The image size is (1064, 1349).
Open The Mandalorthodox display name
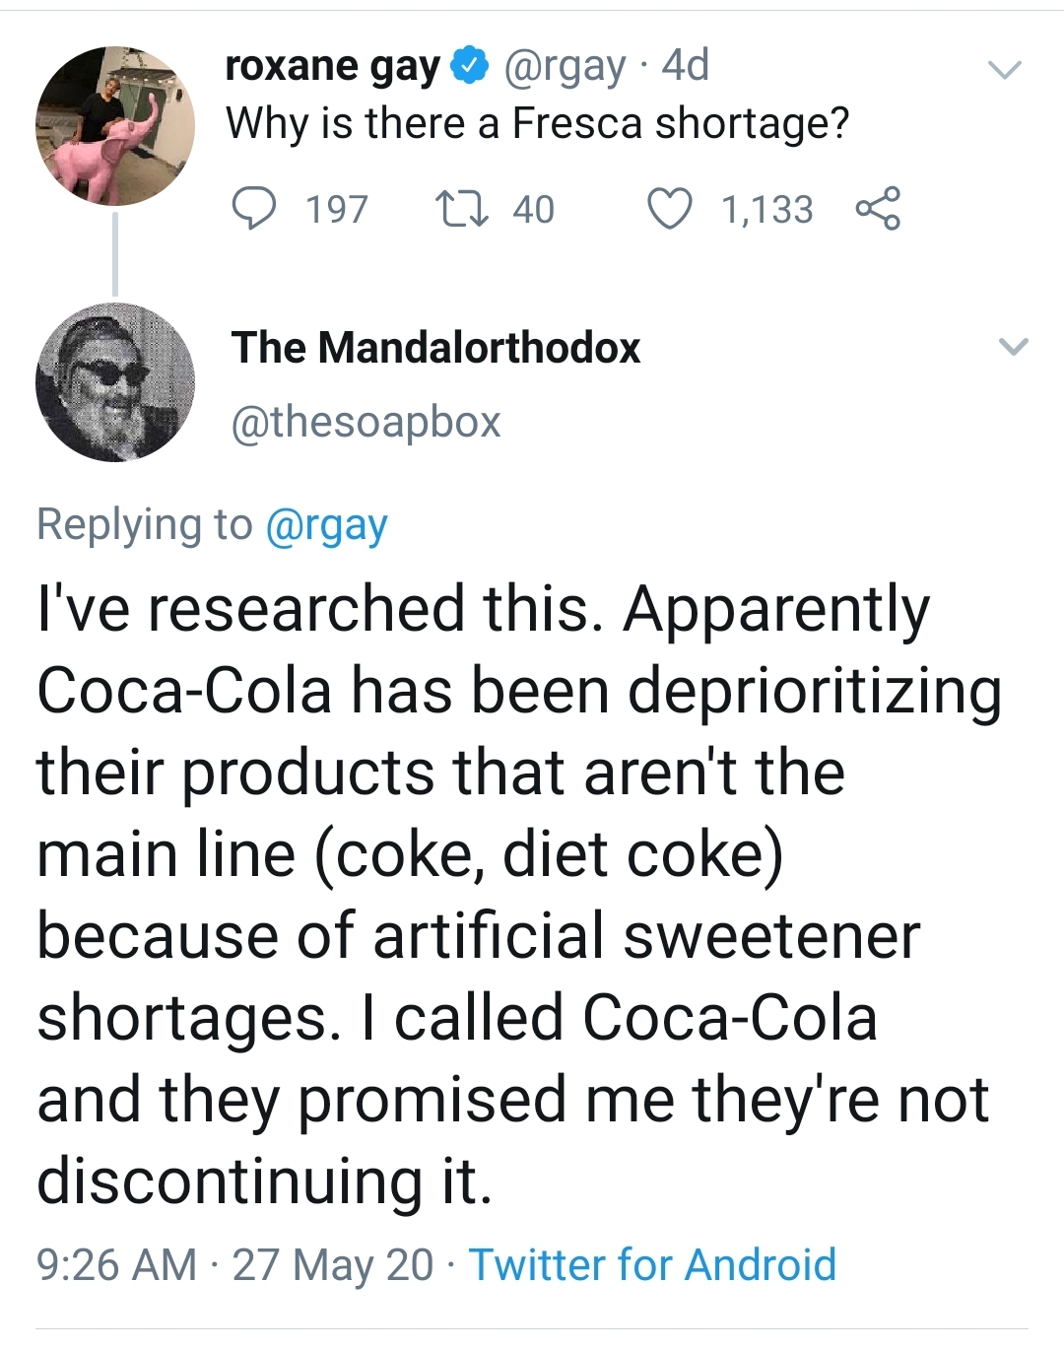coord(435,348)
